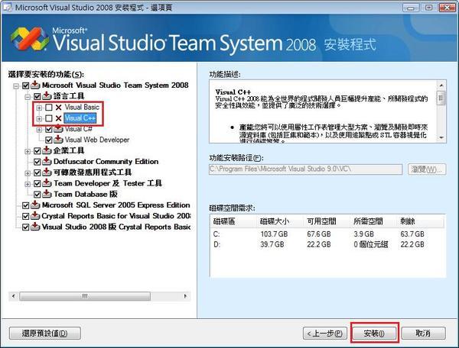Expand the 可轉散發應用程式工具 tree node
459x348 pixels.
coord(28,173)
